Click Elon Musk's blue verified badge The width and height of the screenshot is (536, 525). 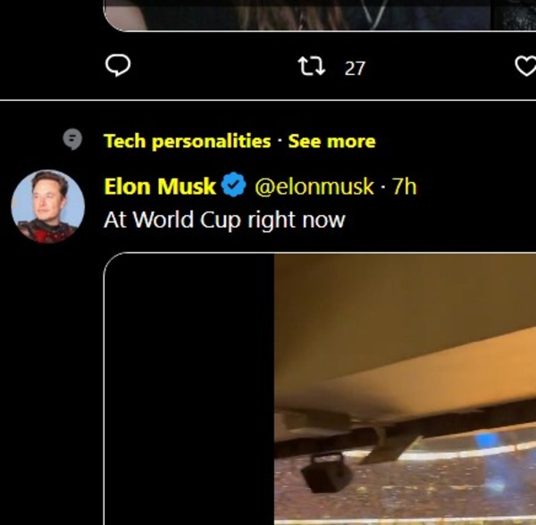(233, 185)
